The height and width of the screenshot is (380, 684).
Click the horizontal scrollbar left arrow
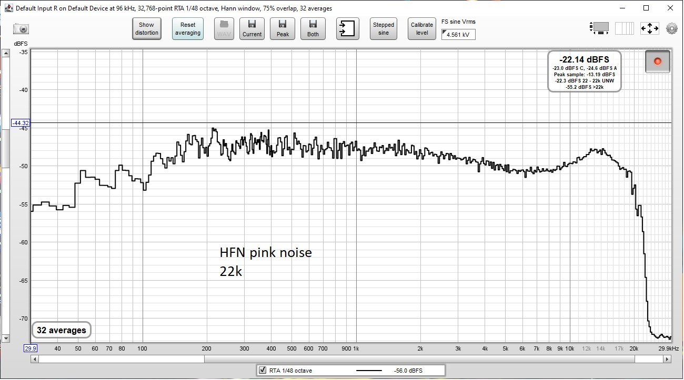35,359
